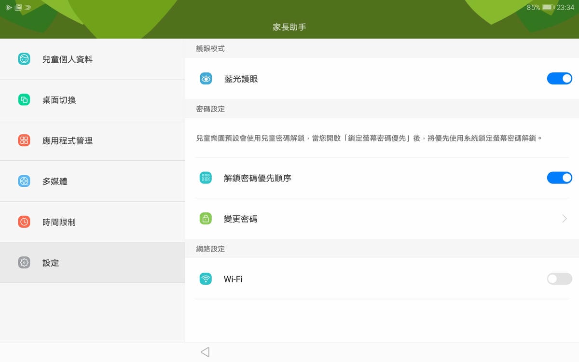The height and width of the screenshot is (362, 579).
Task: Enable the Wi-Fi toggle switch
Action: point(559,278)
